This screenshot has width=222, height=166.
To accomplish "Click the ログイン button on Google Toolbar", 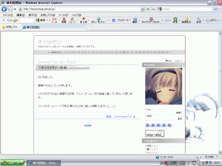I will click(212, 20).
